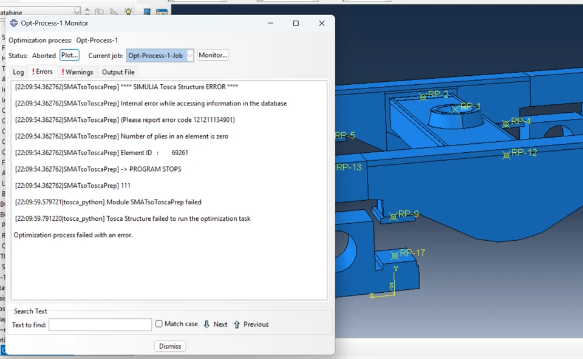The height and width of the screenshot is (359, 583).
Task: Click 'Module SMATsoToscaPrep failed' log line
Action: pos(108,202)
